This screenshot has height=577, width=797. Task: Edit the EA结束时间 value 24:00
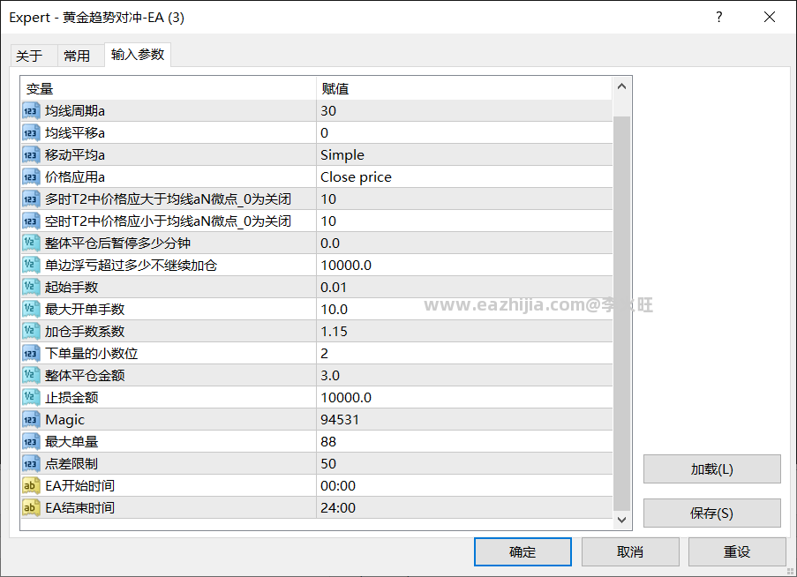(x=464, y=508)
